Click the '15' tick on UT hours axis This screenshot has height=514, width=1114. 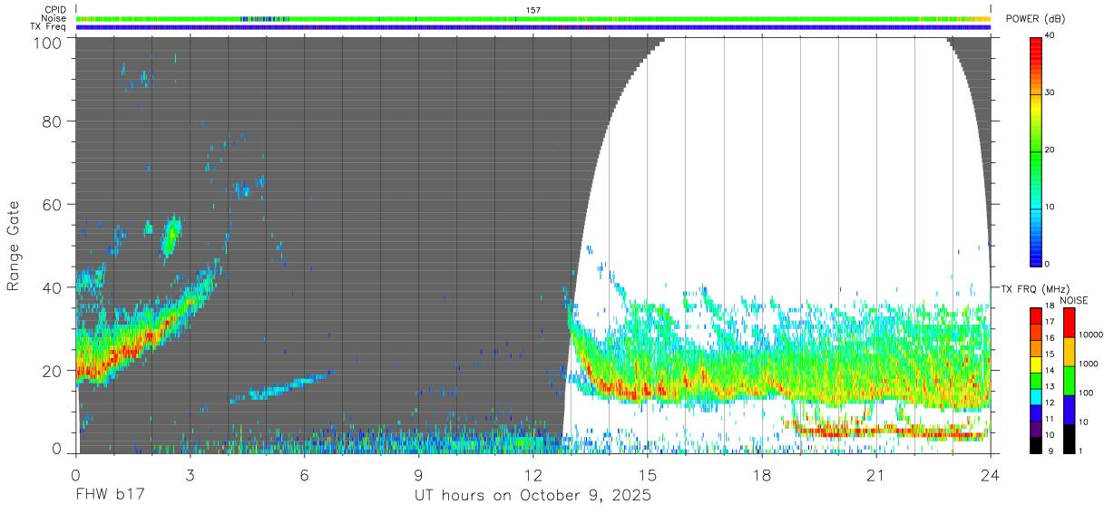click(648, 475)
